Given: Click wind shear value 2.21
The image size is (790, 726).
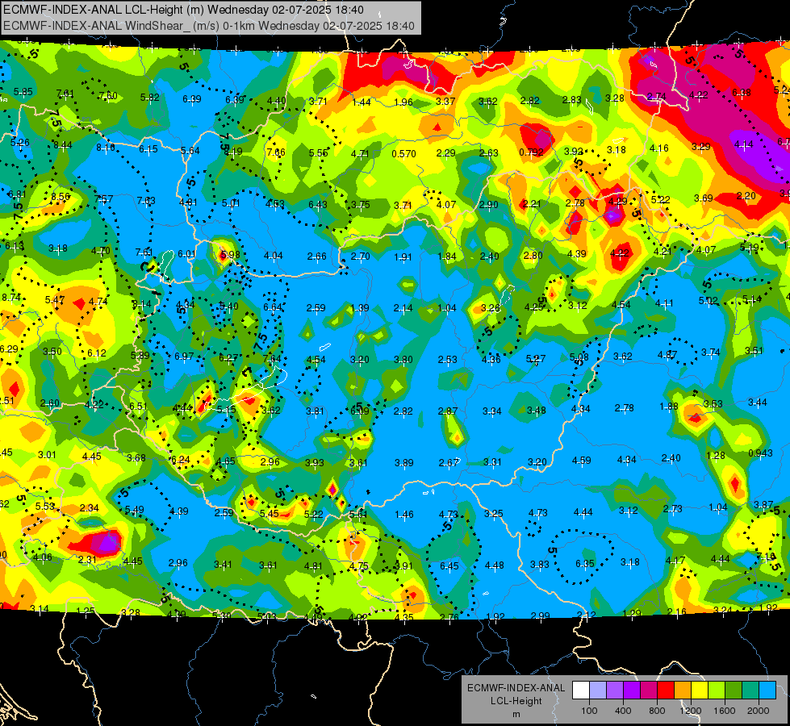Looking at the screenshot, I should click(532, 203).
